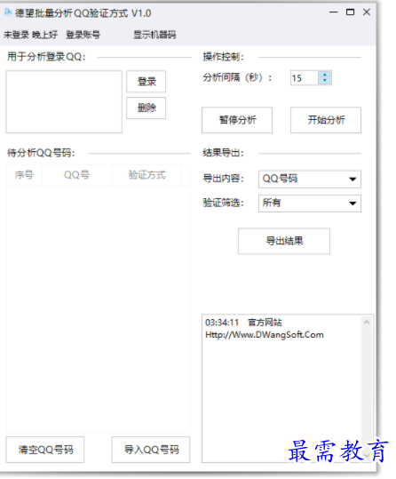Screen dimensions: 396x479
Task: Minimize the window
Action: 334,12
